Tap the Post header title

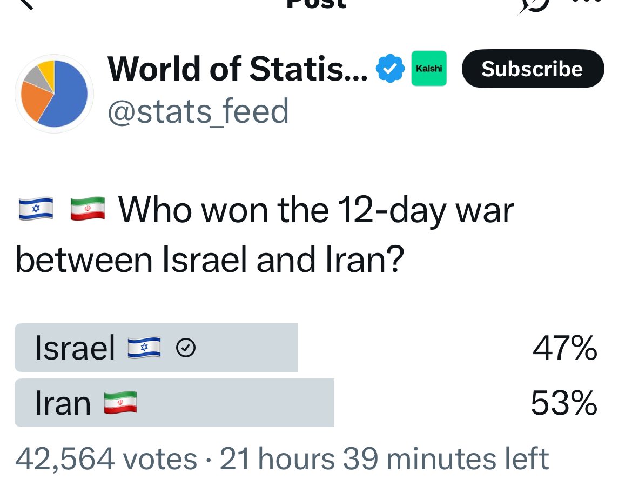point(317,3)
